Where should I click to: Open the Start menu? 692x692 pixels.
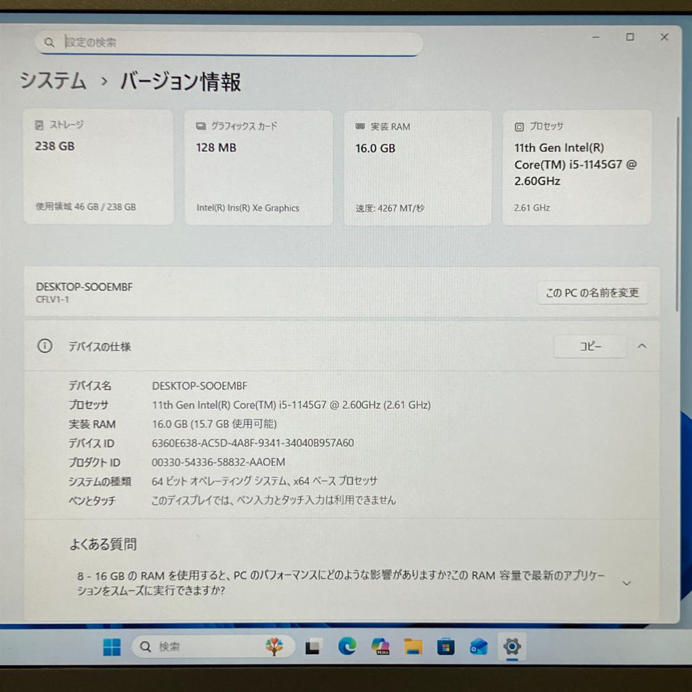click(111, 647)
